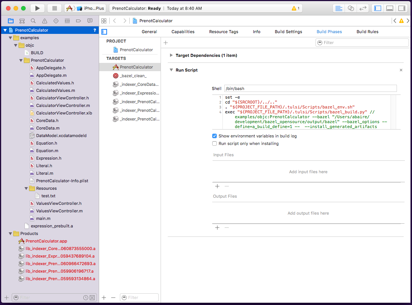Delete the Run Script phase
Screen dimensions: 412x305
(401, 70)
